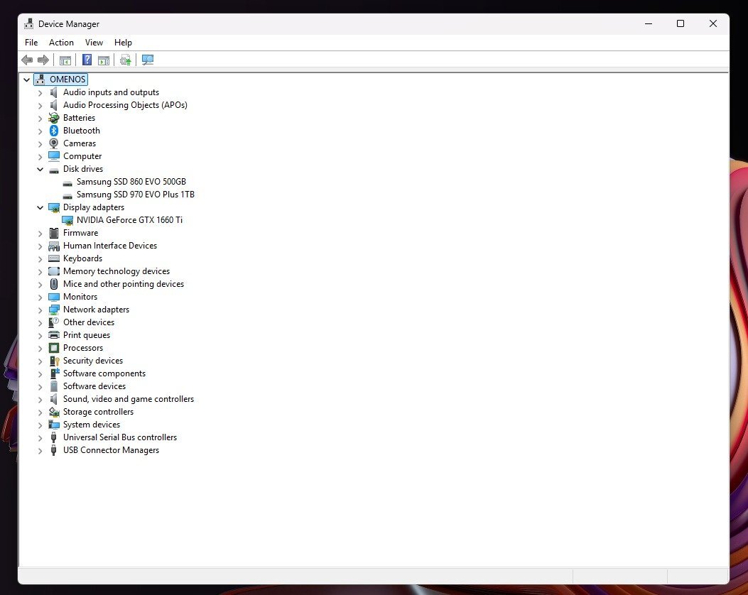Screen dimensions: 748x595
Task: Click Show/Hide Action Pane toolbar icon
Action: (104, 60)
